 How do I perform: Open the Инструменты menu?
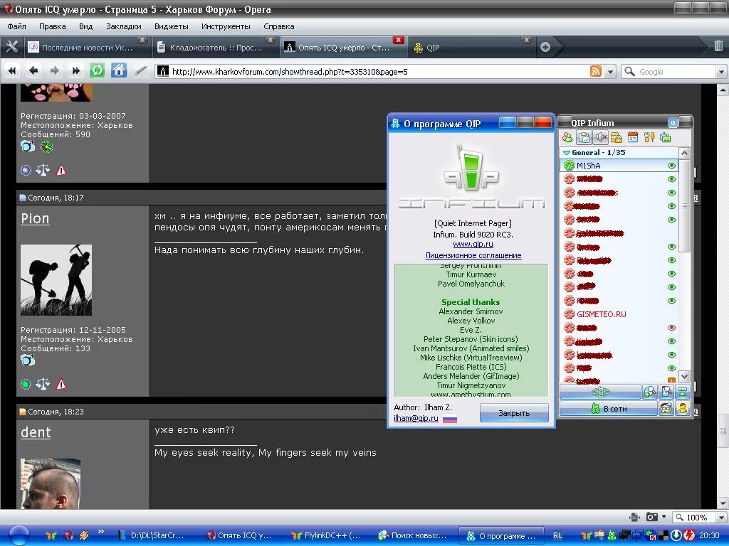tap(226, 26)
